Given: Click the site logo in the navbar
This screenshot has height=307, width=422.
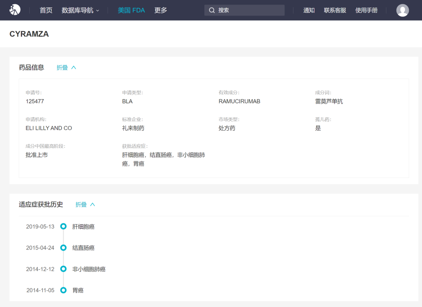Looking at the screenshot, I should (15, 10).
